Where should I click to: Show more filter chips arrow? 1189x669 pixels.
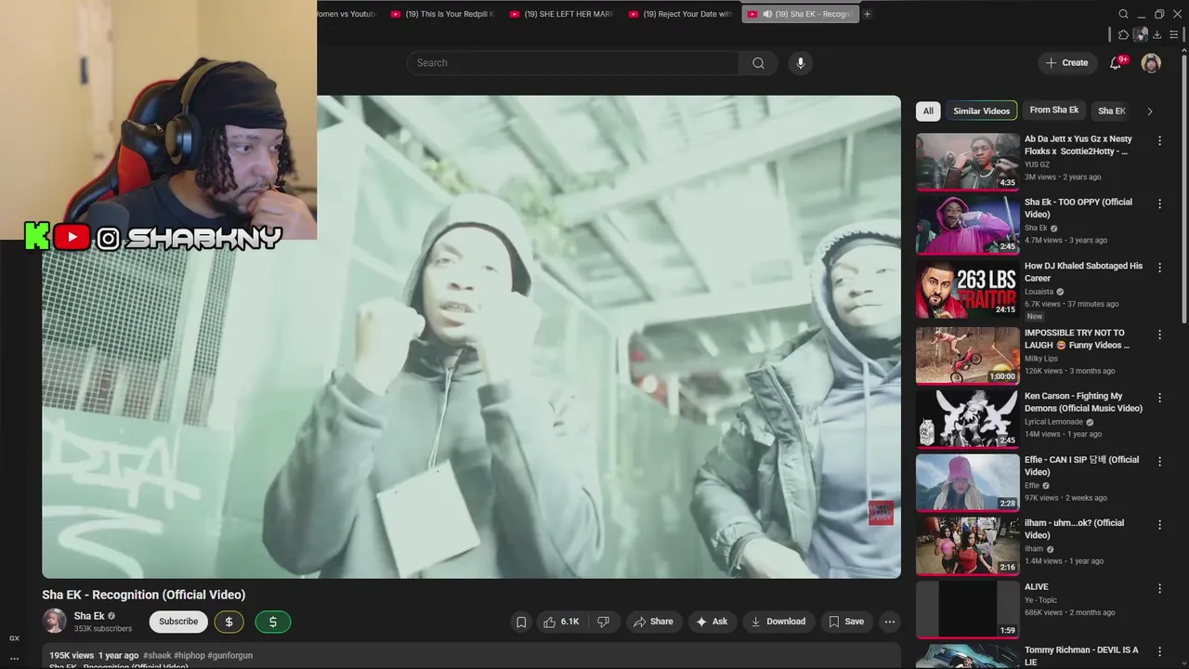1149,111
